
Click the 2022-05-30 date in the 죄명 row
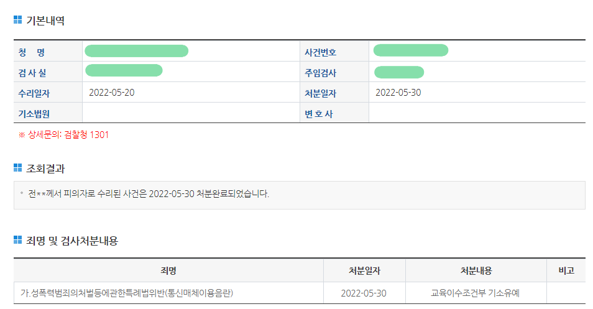[x=364, y=293]
